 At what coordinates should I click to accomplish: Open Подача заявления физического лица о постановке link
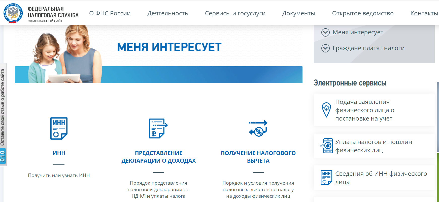point(365,110)
